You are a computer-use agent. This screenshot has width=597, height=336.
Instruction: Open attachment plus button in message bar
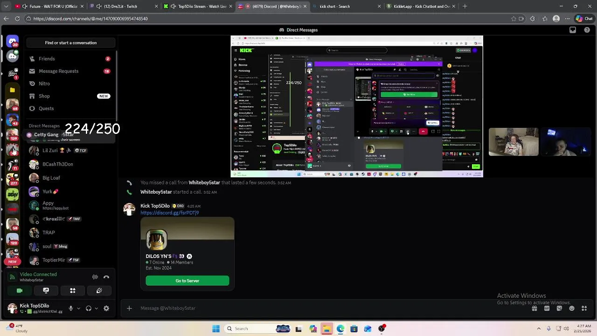point(129,308)
